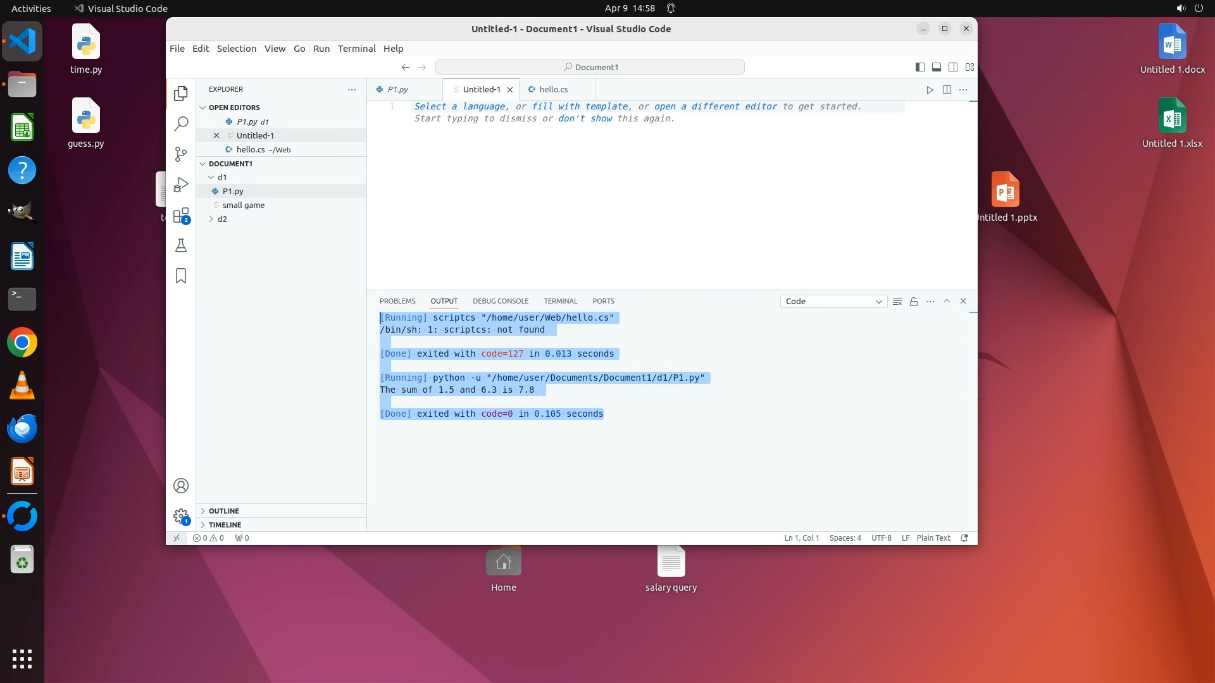Click the Run Code play button
The image size is (1215, 683).
point(930,90)
